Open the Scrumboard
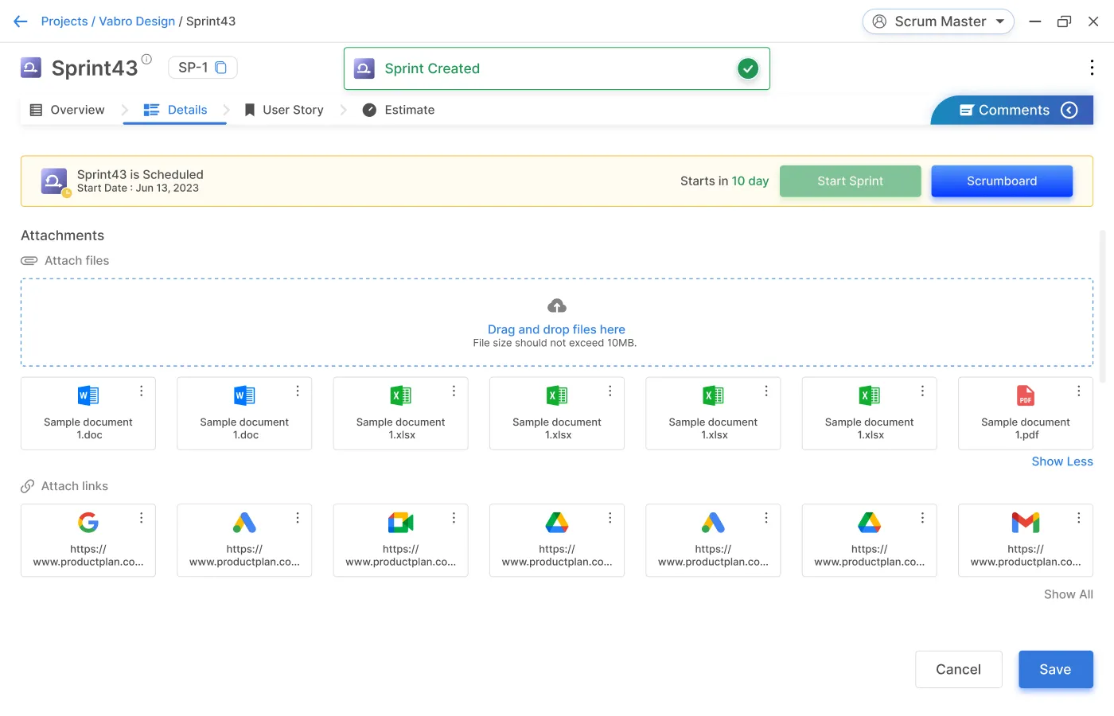 tap(1001, 181)
